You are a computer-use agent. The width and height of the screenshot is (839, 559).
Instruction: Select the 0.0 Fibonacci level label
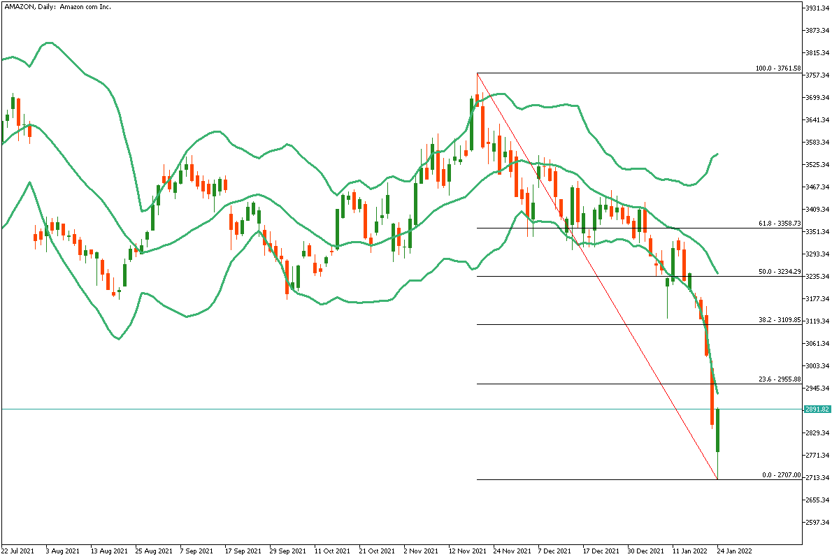tap(781, 474)
